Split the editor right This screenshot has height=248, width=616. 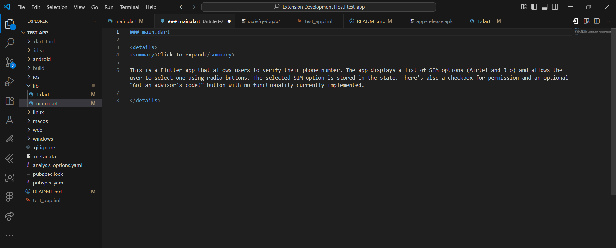pos(597,21)
